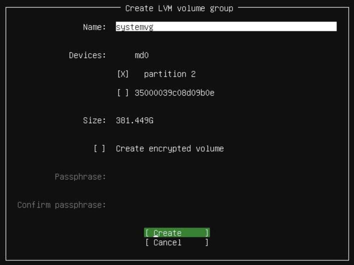Uncheck the partition 2 checkbox
This screenshot has width=354, height=265.
pos(123,74)
